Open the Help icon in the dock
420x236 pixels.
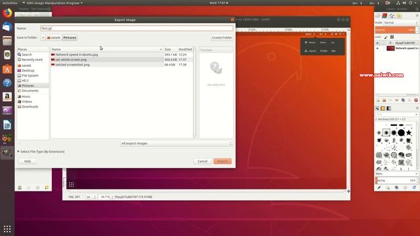[7, 83]
